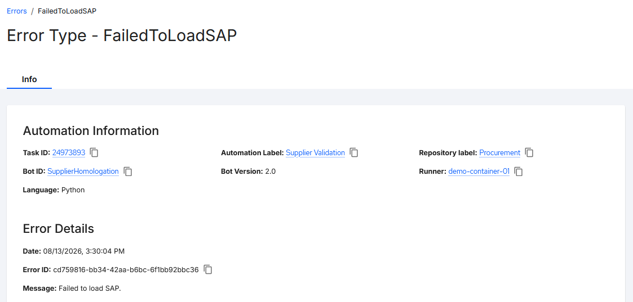Open task 24973893 link

click(x=69, y=152)
